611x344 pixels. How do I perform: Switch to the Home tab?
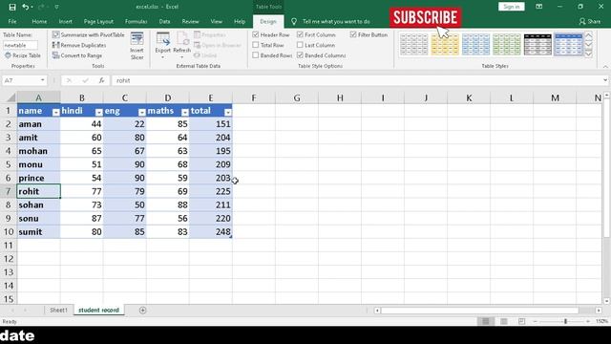coord(39,21)
